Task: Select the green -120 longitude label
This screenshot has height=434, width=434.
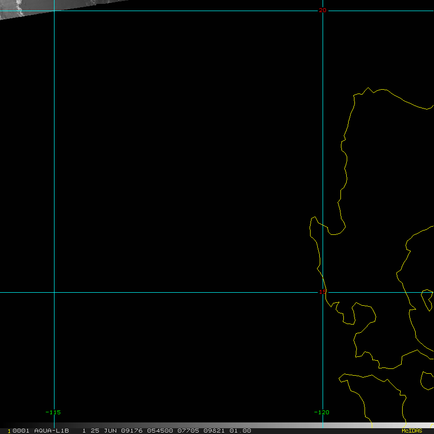Action: 322,412
